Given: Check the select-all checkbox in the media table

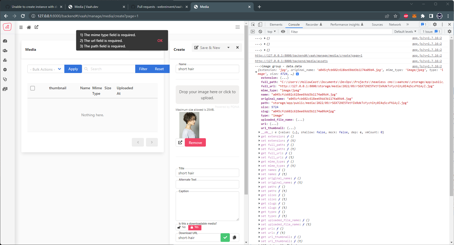Looking at the screenshot, I should pos(33,88).
